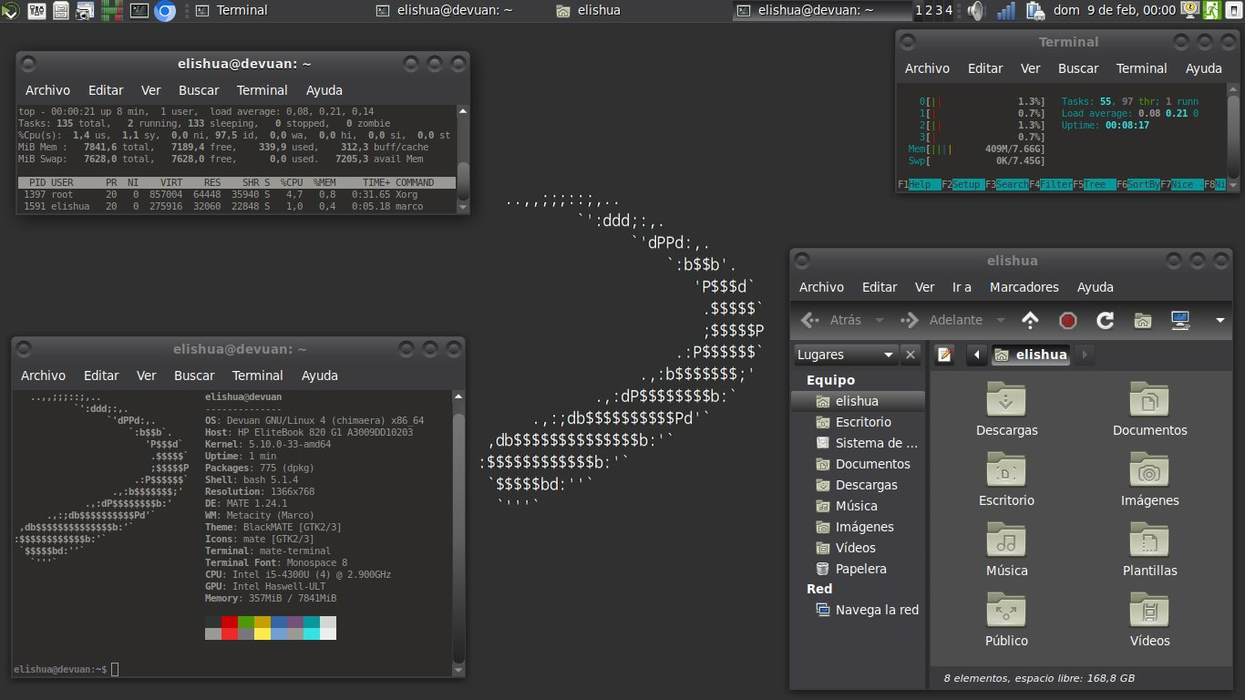Open Ayuda menu in file manager
This screenshot has height=700, width=1245.
click(x=1096, y=287)
